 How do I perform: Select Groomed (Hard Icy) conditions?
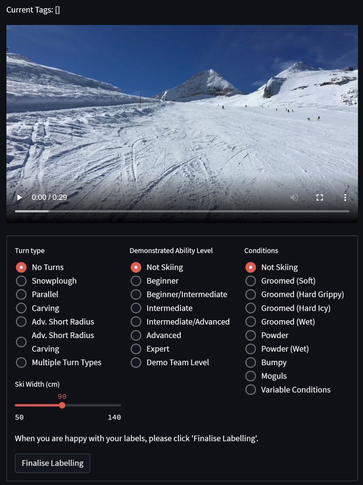pos(288,308)
